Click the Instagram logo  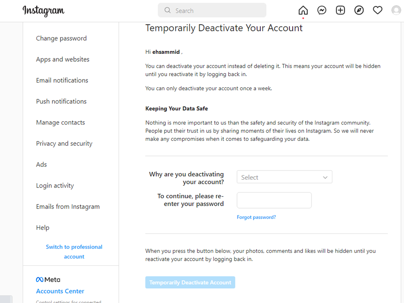[x=44, y=11]
